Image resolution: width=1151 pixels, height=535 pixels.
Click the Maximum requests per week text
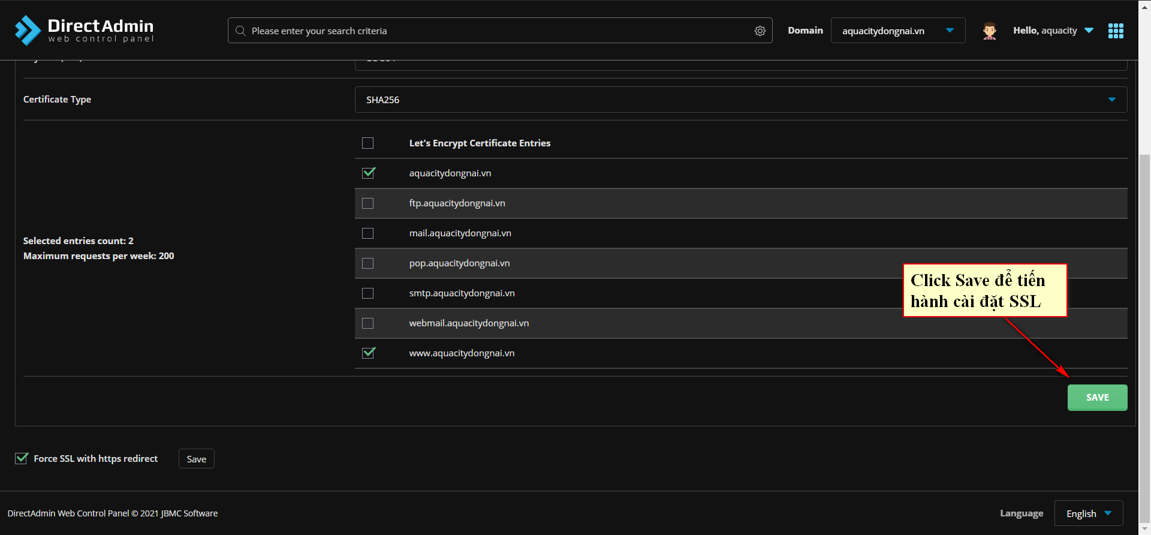coord(98,256)
